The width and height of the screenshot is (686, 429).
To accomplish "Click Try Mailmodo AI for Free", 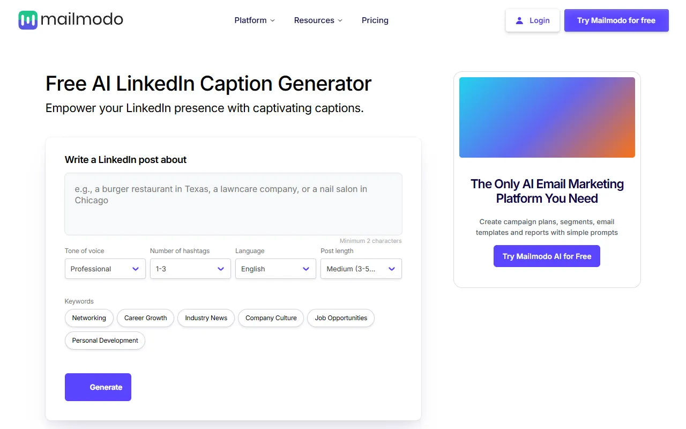I will tap(547, 256).
